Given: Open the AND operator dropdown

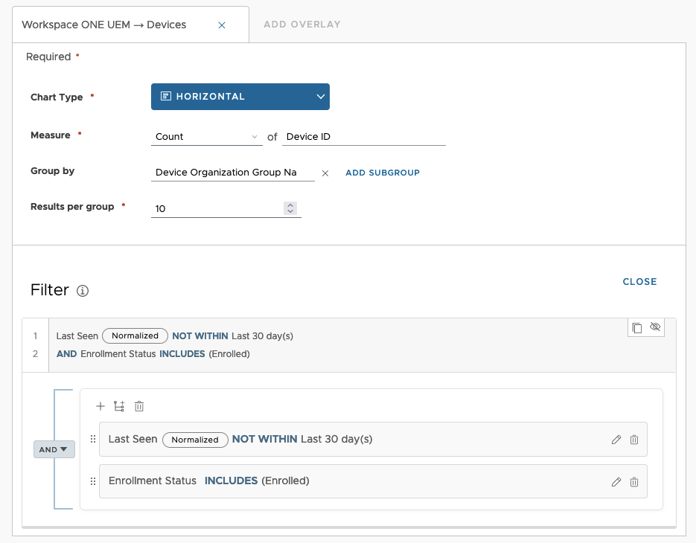Looking at the screenshot, I should 52,449.
